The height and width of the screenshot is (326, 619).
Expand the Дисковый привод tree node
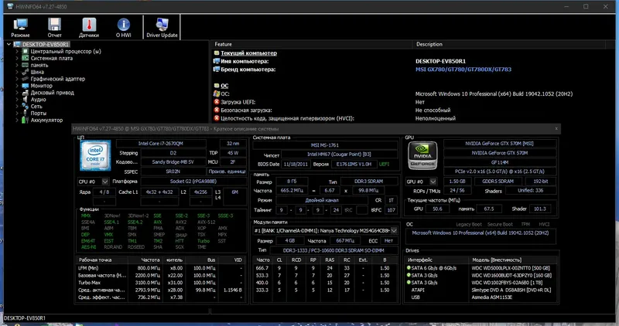pos(17,93)
